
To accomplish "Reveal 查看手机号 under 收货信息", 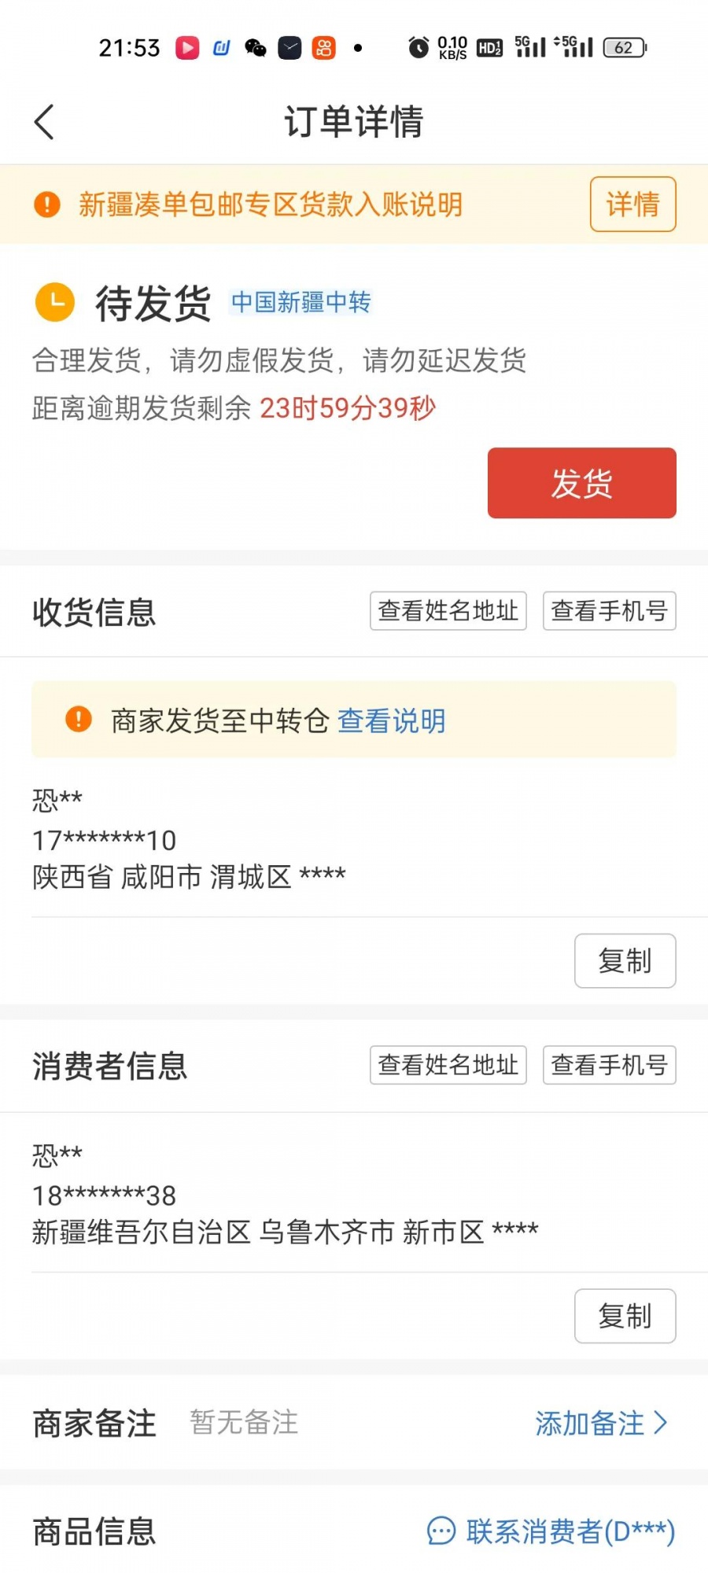I will 610,611.
